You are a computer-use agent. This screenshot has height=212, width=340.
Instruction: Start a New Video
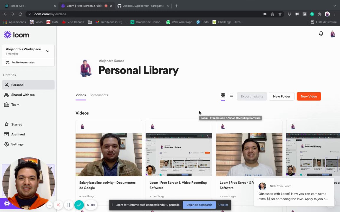coord(309,96)
